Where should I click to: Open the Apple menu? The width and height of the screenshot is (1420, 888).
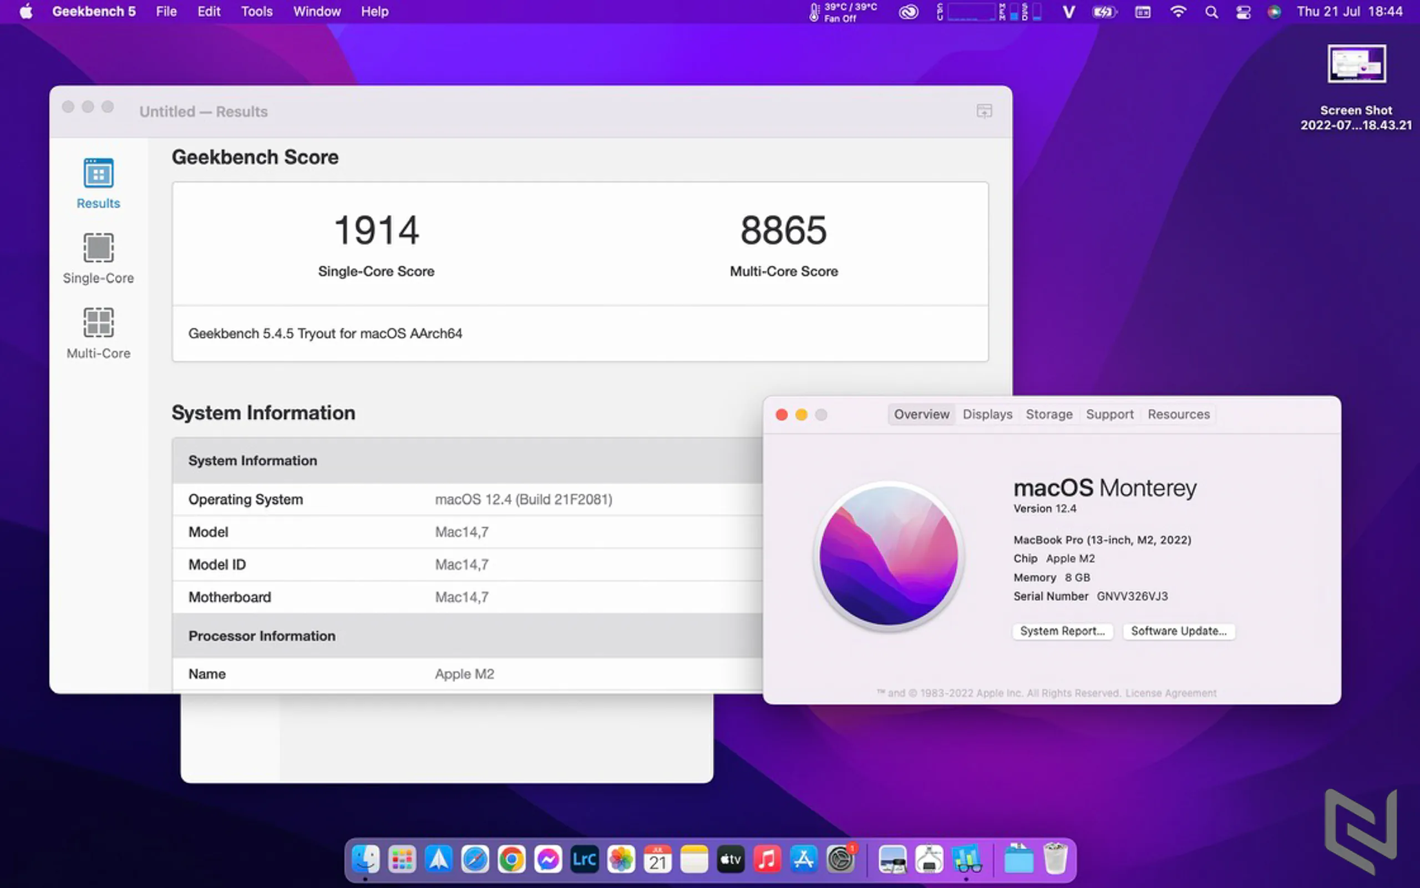pyautogui.click(x=26, y=11)
